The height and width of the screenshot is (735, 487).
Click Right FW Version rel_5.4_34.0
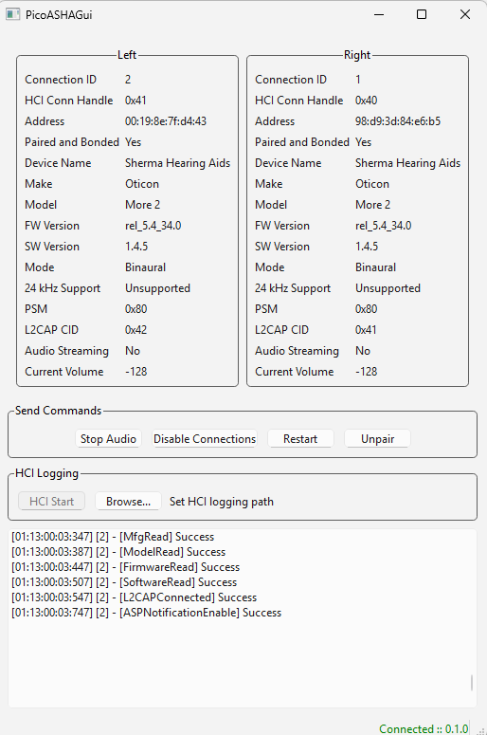(x=383, y=226)
